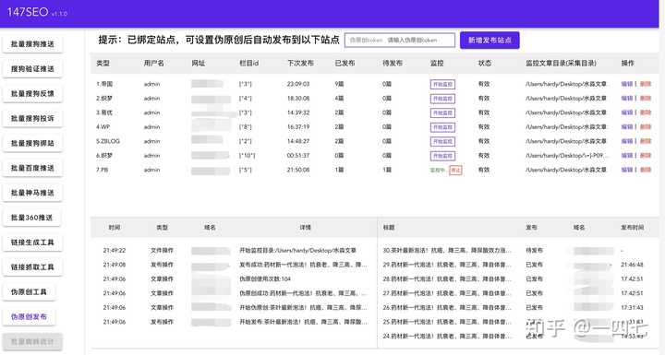The image size is (665, 355).
Task: Edit the 5.ZBLOG site entry
Action: click(627, 141)
